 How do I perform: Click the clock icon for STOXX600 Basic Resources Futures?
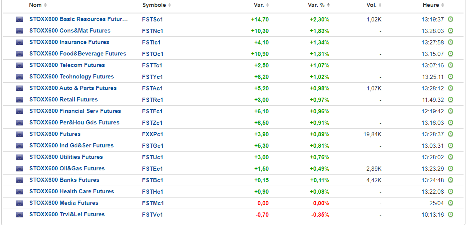451,19
